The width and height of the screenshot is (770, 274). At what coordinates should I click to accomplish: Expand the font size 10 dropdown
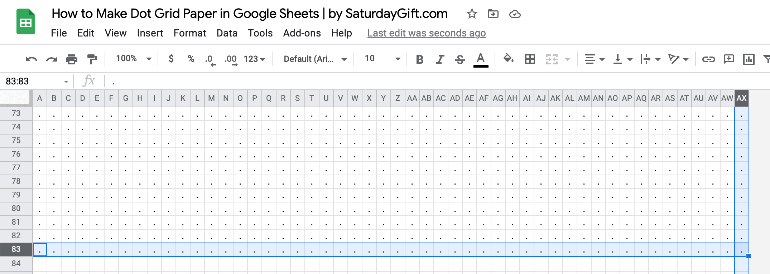pyautogui.click(x=382, y=59)
